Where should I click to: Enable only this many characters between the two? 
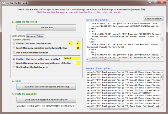pyautogui.click(x=14, y=48)
